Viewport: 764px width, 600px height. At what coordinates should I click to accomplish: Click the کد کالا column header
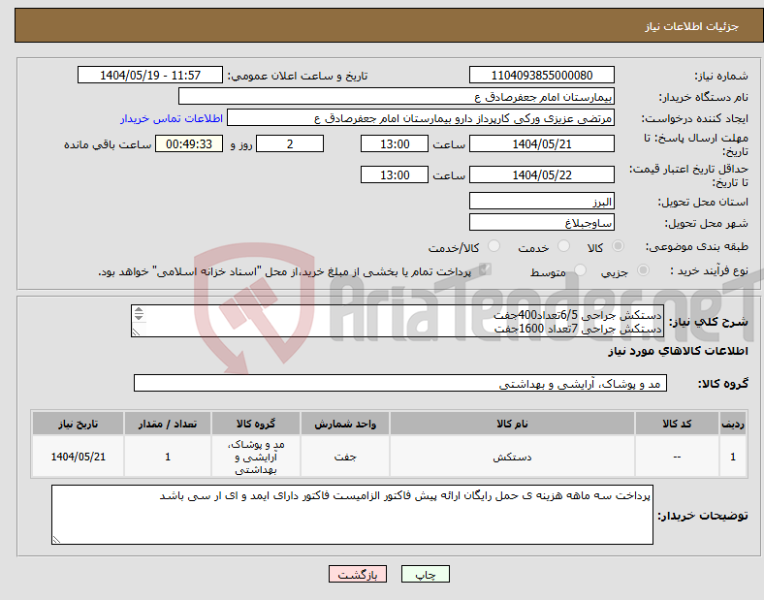tap(677, 424)
